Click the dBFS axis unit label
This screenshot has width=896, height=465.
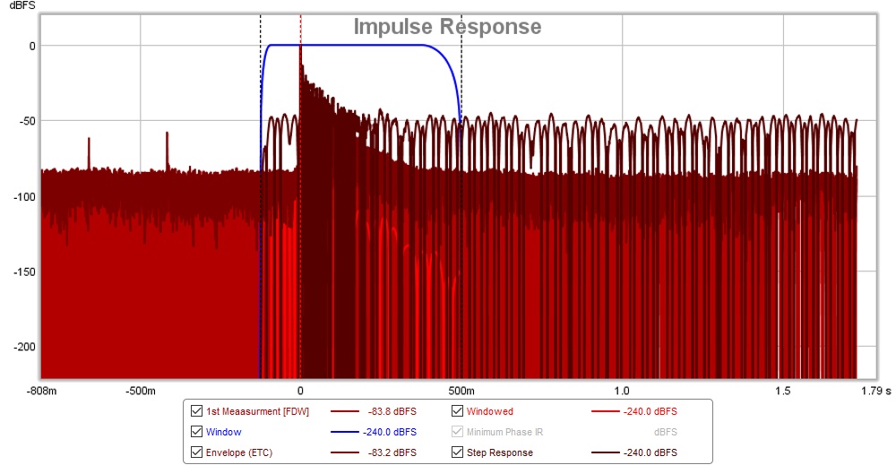[22, 5]
